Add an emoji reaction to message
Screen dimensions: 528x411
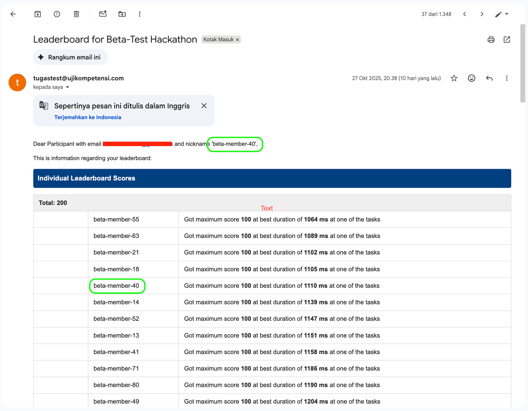[x=472, y=78]
